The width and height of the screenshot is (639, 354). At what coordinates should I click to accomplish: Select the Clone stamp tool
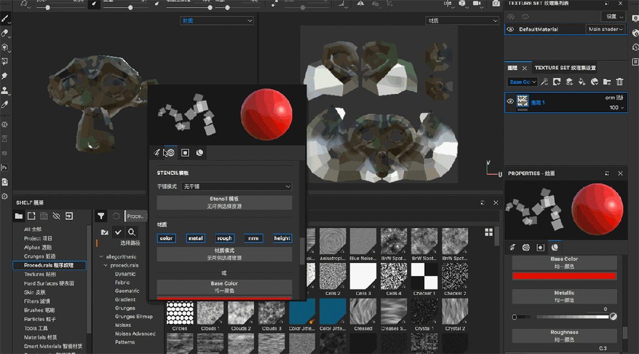5,90
